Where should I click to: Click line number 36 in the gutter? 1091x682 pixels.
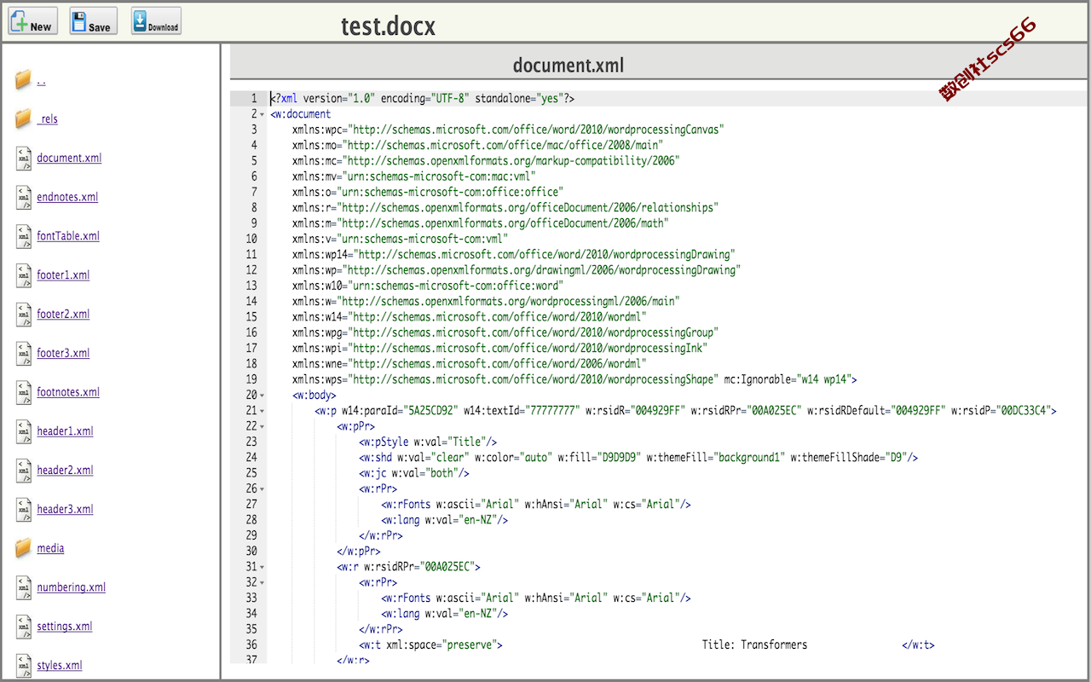click(x=251, y=645)
